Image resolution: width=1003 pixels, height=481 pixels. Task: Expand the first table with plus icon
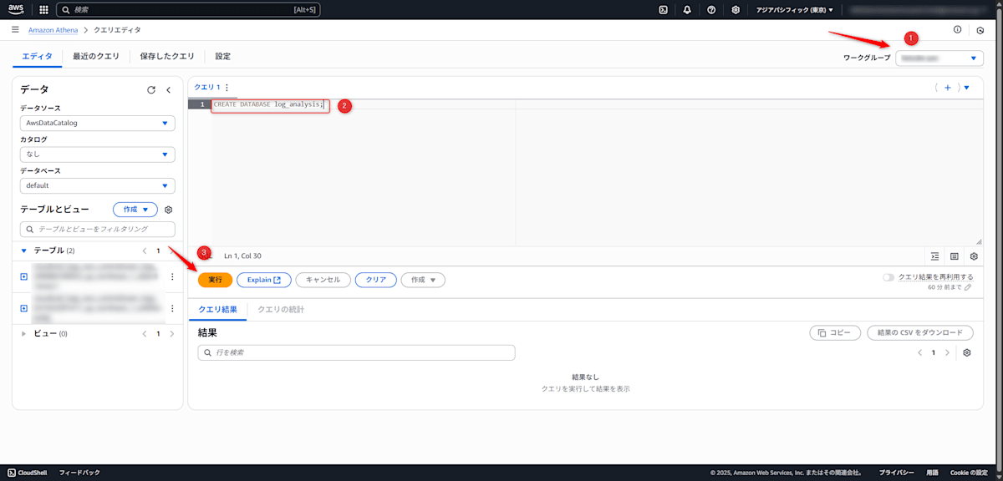[24, 276]
